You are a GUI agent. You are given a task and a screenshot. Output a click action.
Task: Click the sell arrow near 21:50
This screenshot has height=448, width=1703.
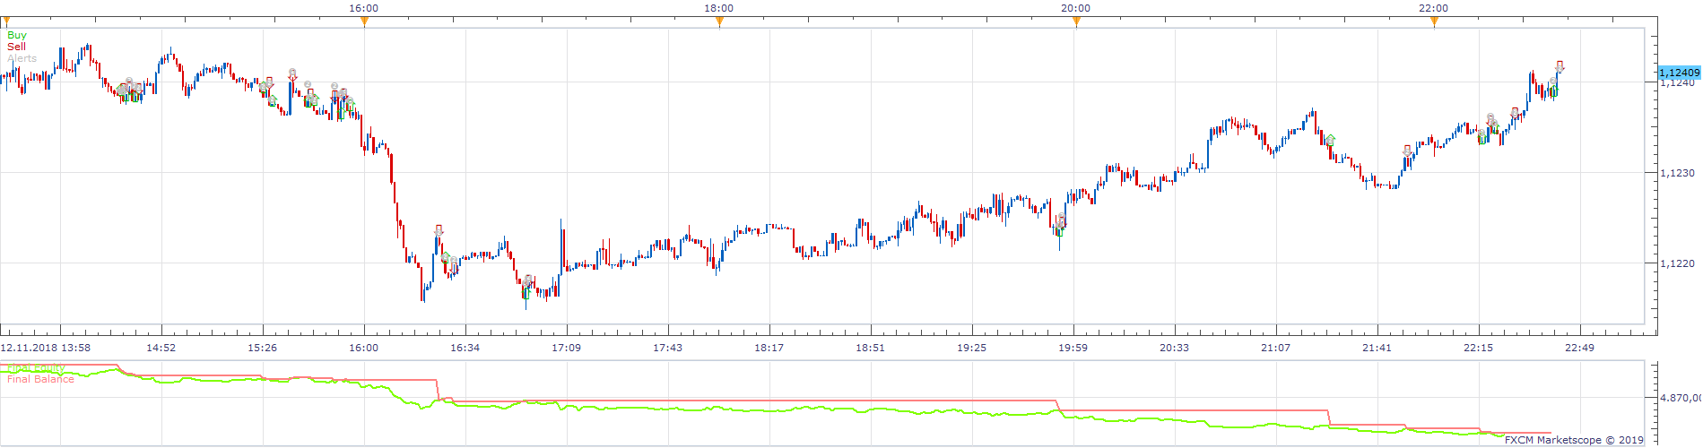[x=1406, y=151]
